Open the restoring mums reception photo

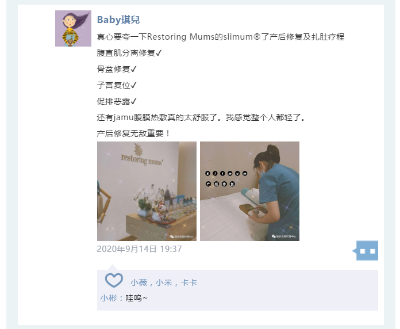[147, 191]
